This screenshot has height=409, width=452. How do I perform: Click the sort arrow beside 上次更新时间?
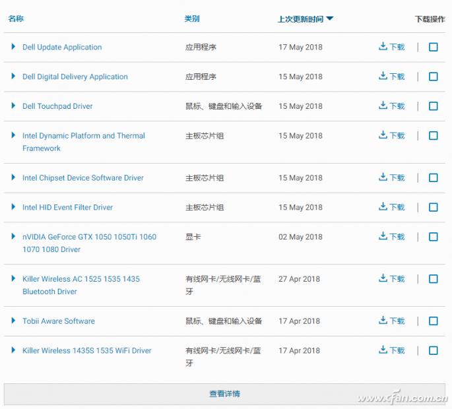(x=330, y=18)
